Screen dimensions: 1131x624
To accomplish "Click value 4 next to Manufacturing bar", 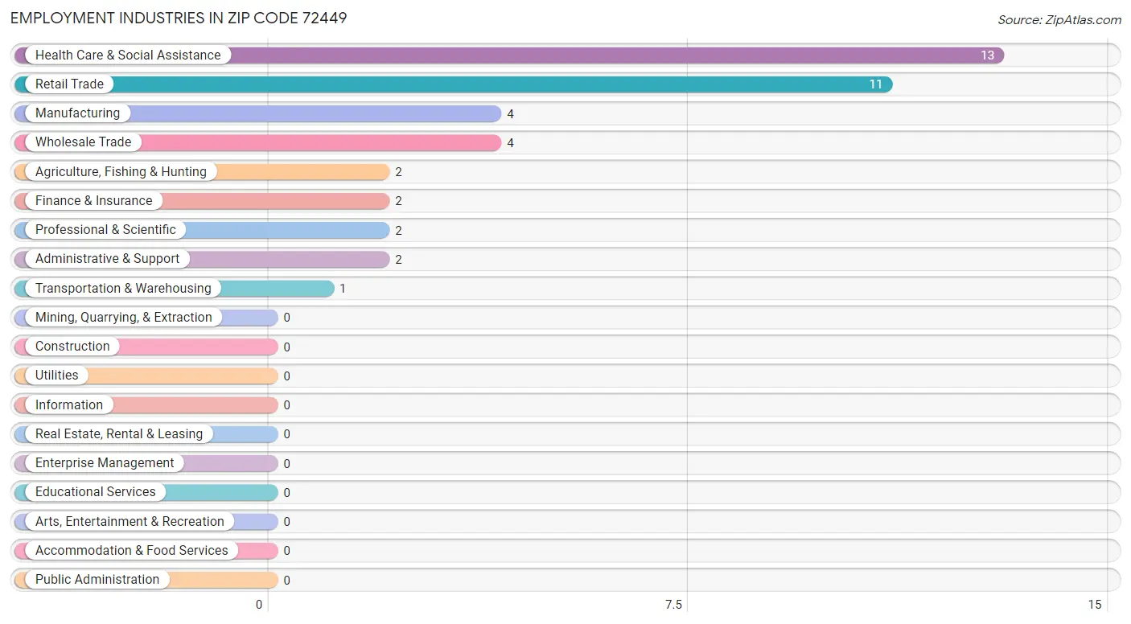I will (510, 114).
